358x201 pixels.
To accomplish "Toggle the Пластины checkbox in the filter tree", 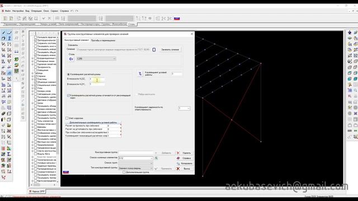I will pyautogui.click(x=36, y=79).
